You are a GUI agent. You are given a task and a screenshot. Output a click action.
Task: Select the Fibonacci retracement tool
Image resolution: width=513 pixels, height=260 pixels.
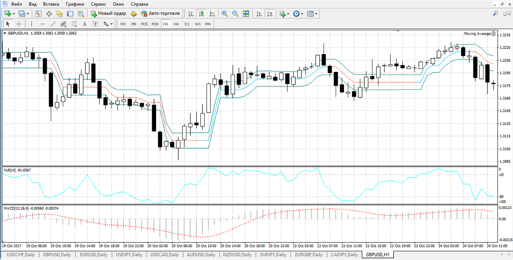tap(63, 24)
